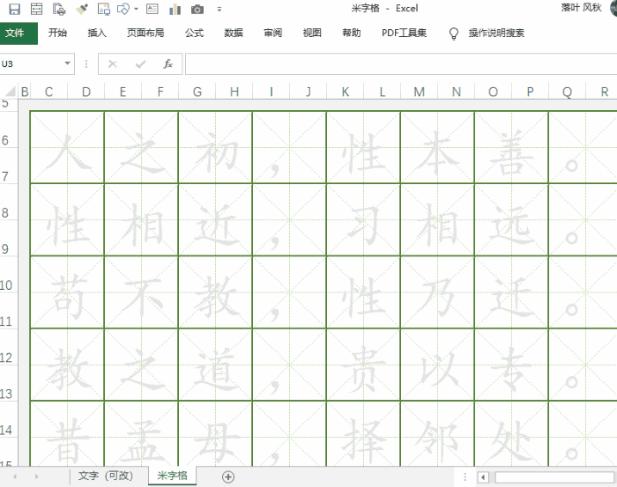617x487 pixels.
Task: Click the Insert Function fx icon
Action: 168,63
